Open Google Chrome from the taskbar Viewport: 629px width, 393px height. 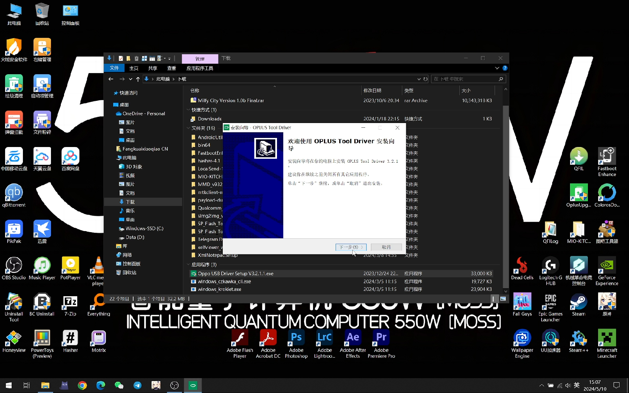[82, 385]
